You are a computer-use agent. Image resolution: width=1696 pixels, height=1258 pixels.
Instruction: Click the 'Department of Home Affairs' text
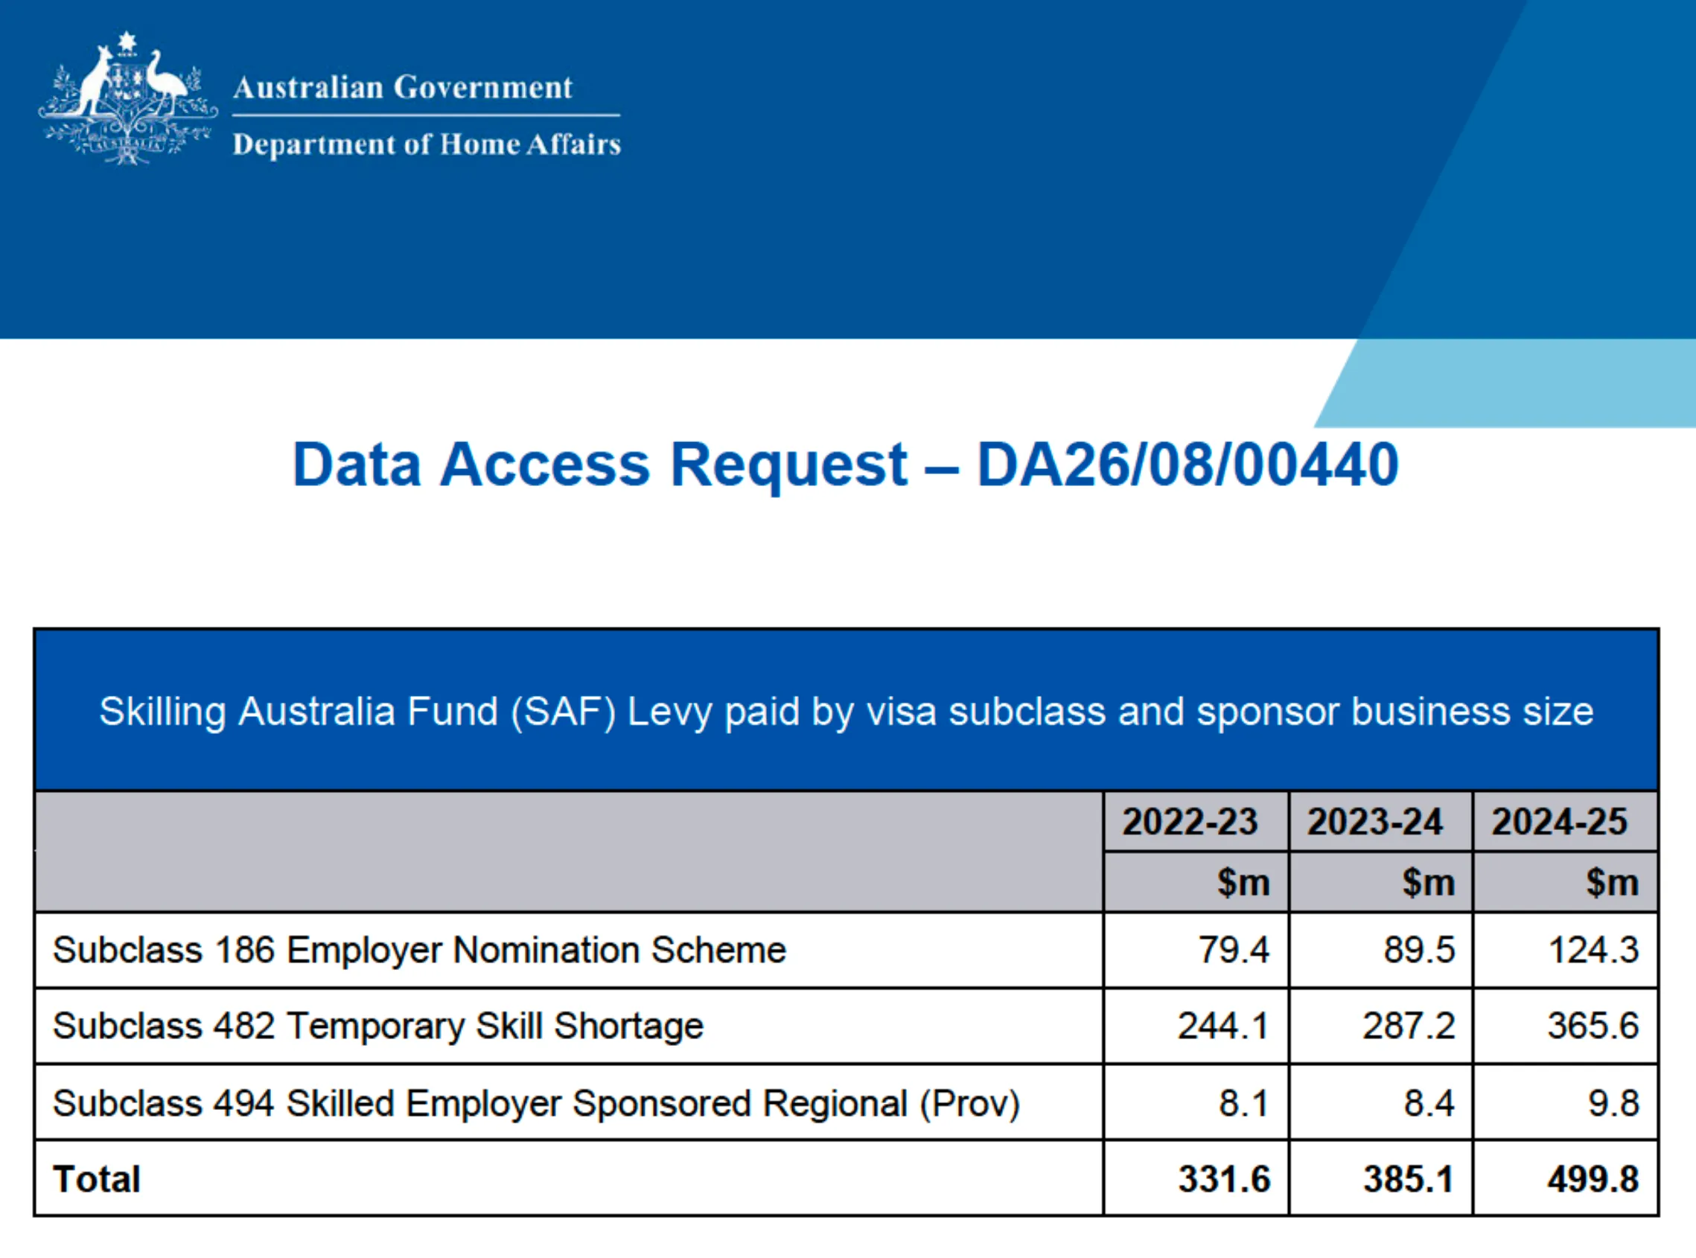(x=427, y=144)
